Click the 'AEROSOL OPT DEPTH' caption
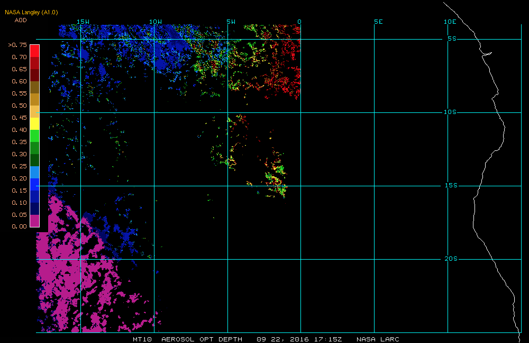This screenshot has width=529, height=343. pyautogui.click(x=202, y=339)
